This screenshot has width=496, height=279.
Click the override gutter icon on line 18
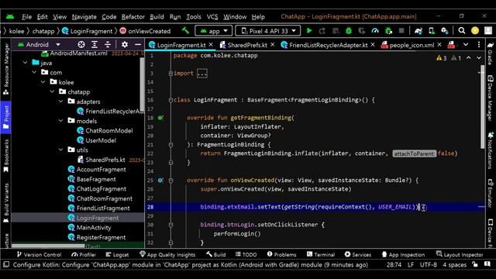pyautogui.click(x=160, y=118)
